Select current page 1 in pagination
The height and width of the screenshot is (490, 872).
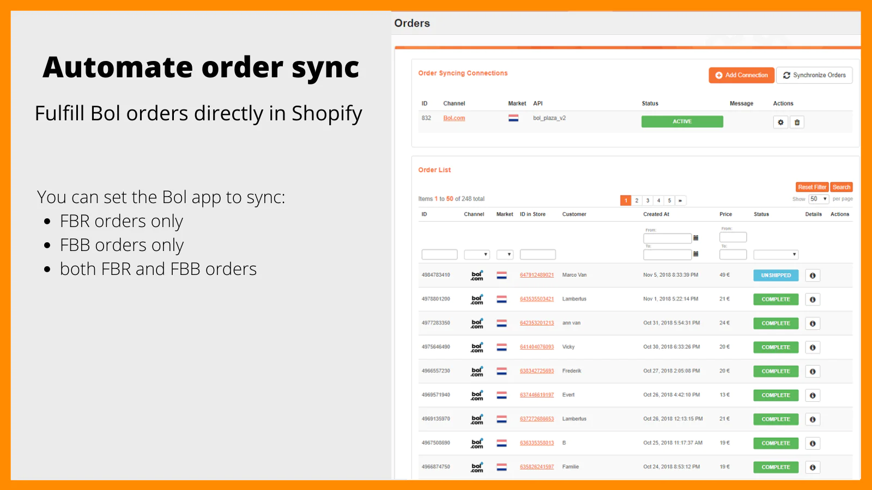pos(626,200)
